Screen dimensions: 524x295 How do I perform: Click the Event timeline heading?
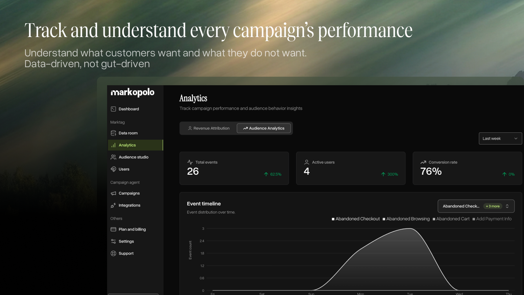pos(204,204)
